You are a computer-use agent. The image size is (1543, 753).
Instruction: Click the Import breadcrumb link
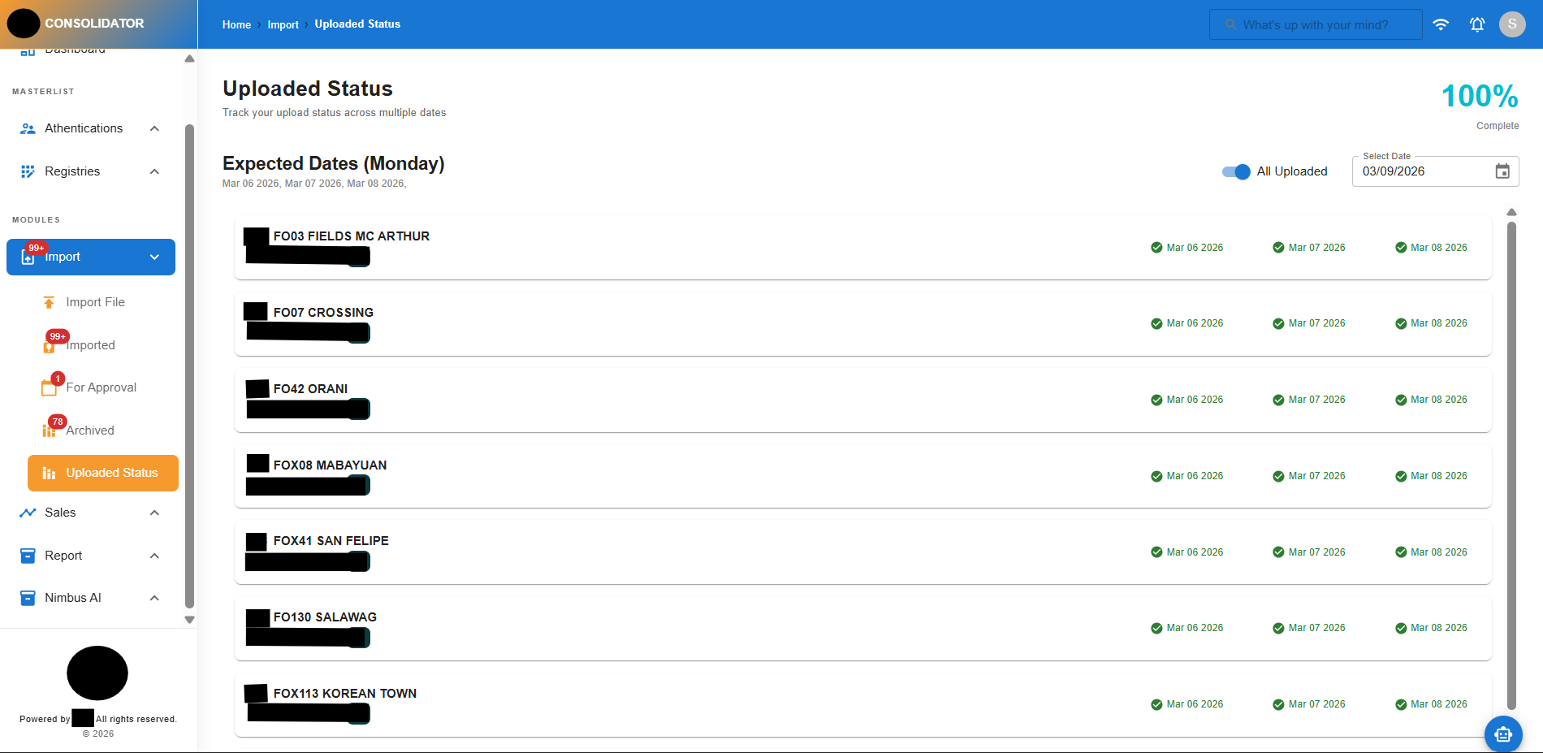283,24
